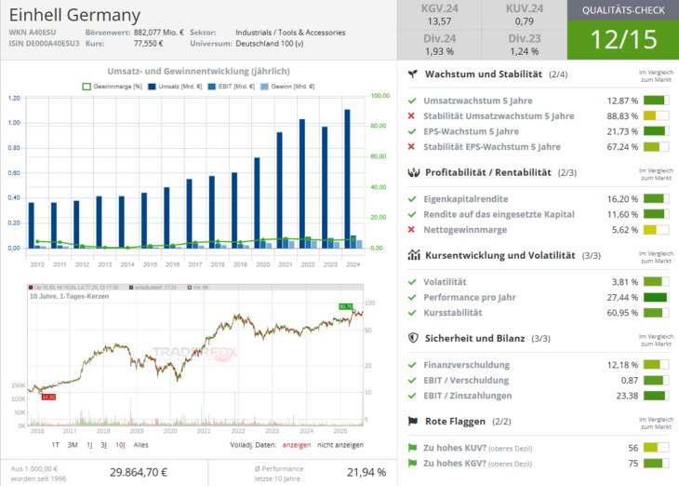The image size is (679, 486).
Task: Click the Umsatzwachstum 5 Jahre comparison bar
Action: click(656, 101)
